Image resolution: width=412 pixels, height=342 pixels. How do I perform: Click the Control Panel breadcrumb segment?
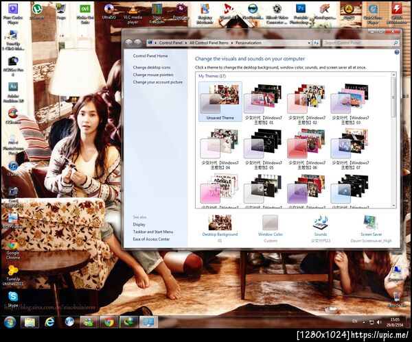click(x=170, y=42)
